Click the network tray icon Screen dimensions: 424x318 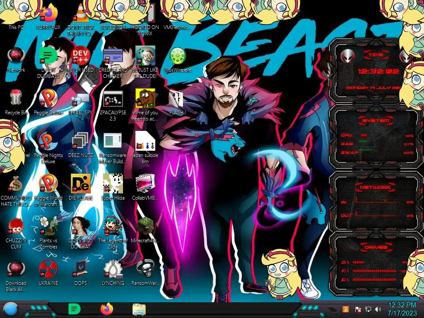pyautogui.click(x=368, y=309)
